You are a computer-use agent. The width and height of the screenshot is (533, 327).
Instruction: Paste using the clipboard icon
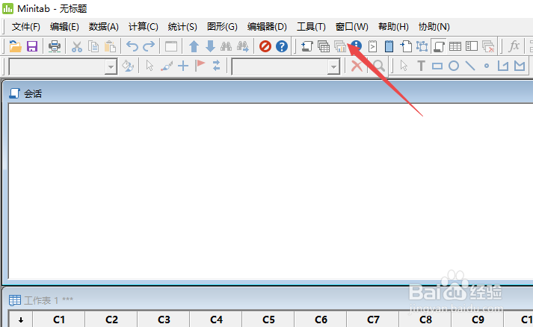coord(110,46)
